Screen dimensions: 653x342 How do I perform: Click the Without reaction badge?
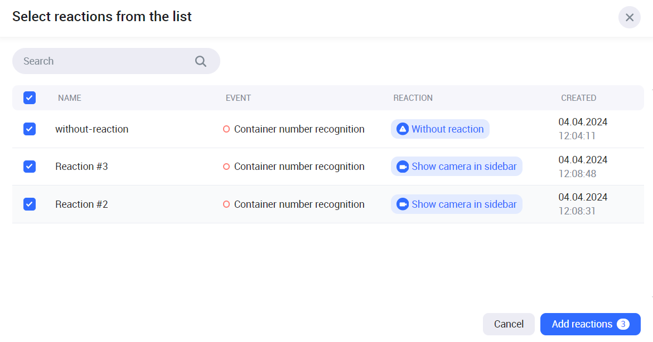[x=440, y=129]
